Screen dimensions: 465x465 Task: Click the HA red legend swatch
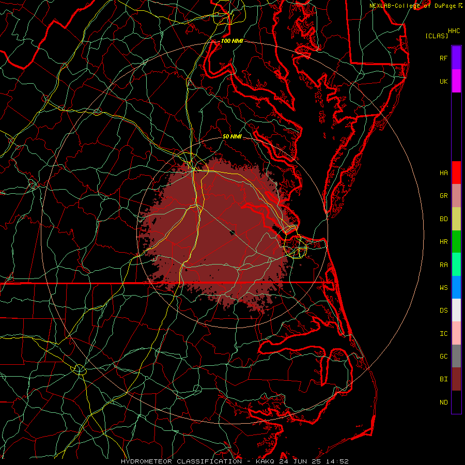click(x=456, y=173)
